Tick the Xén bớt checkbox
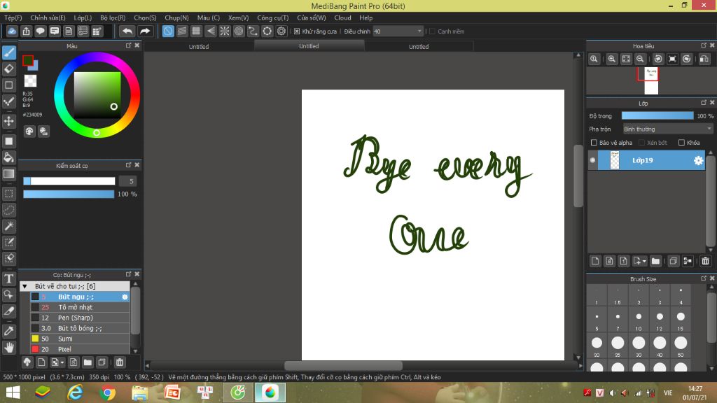The image size is (717, 403). click(x=641, y=143)
